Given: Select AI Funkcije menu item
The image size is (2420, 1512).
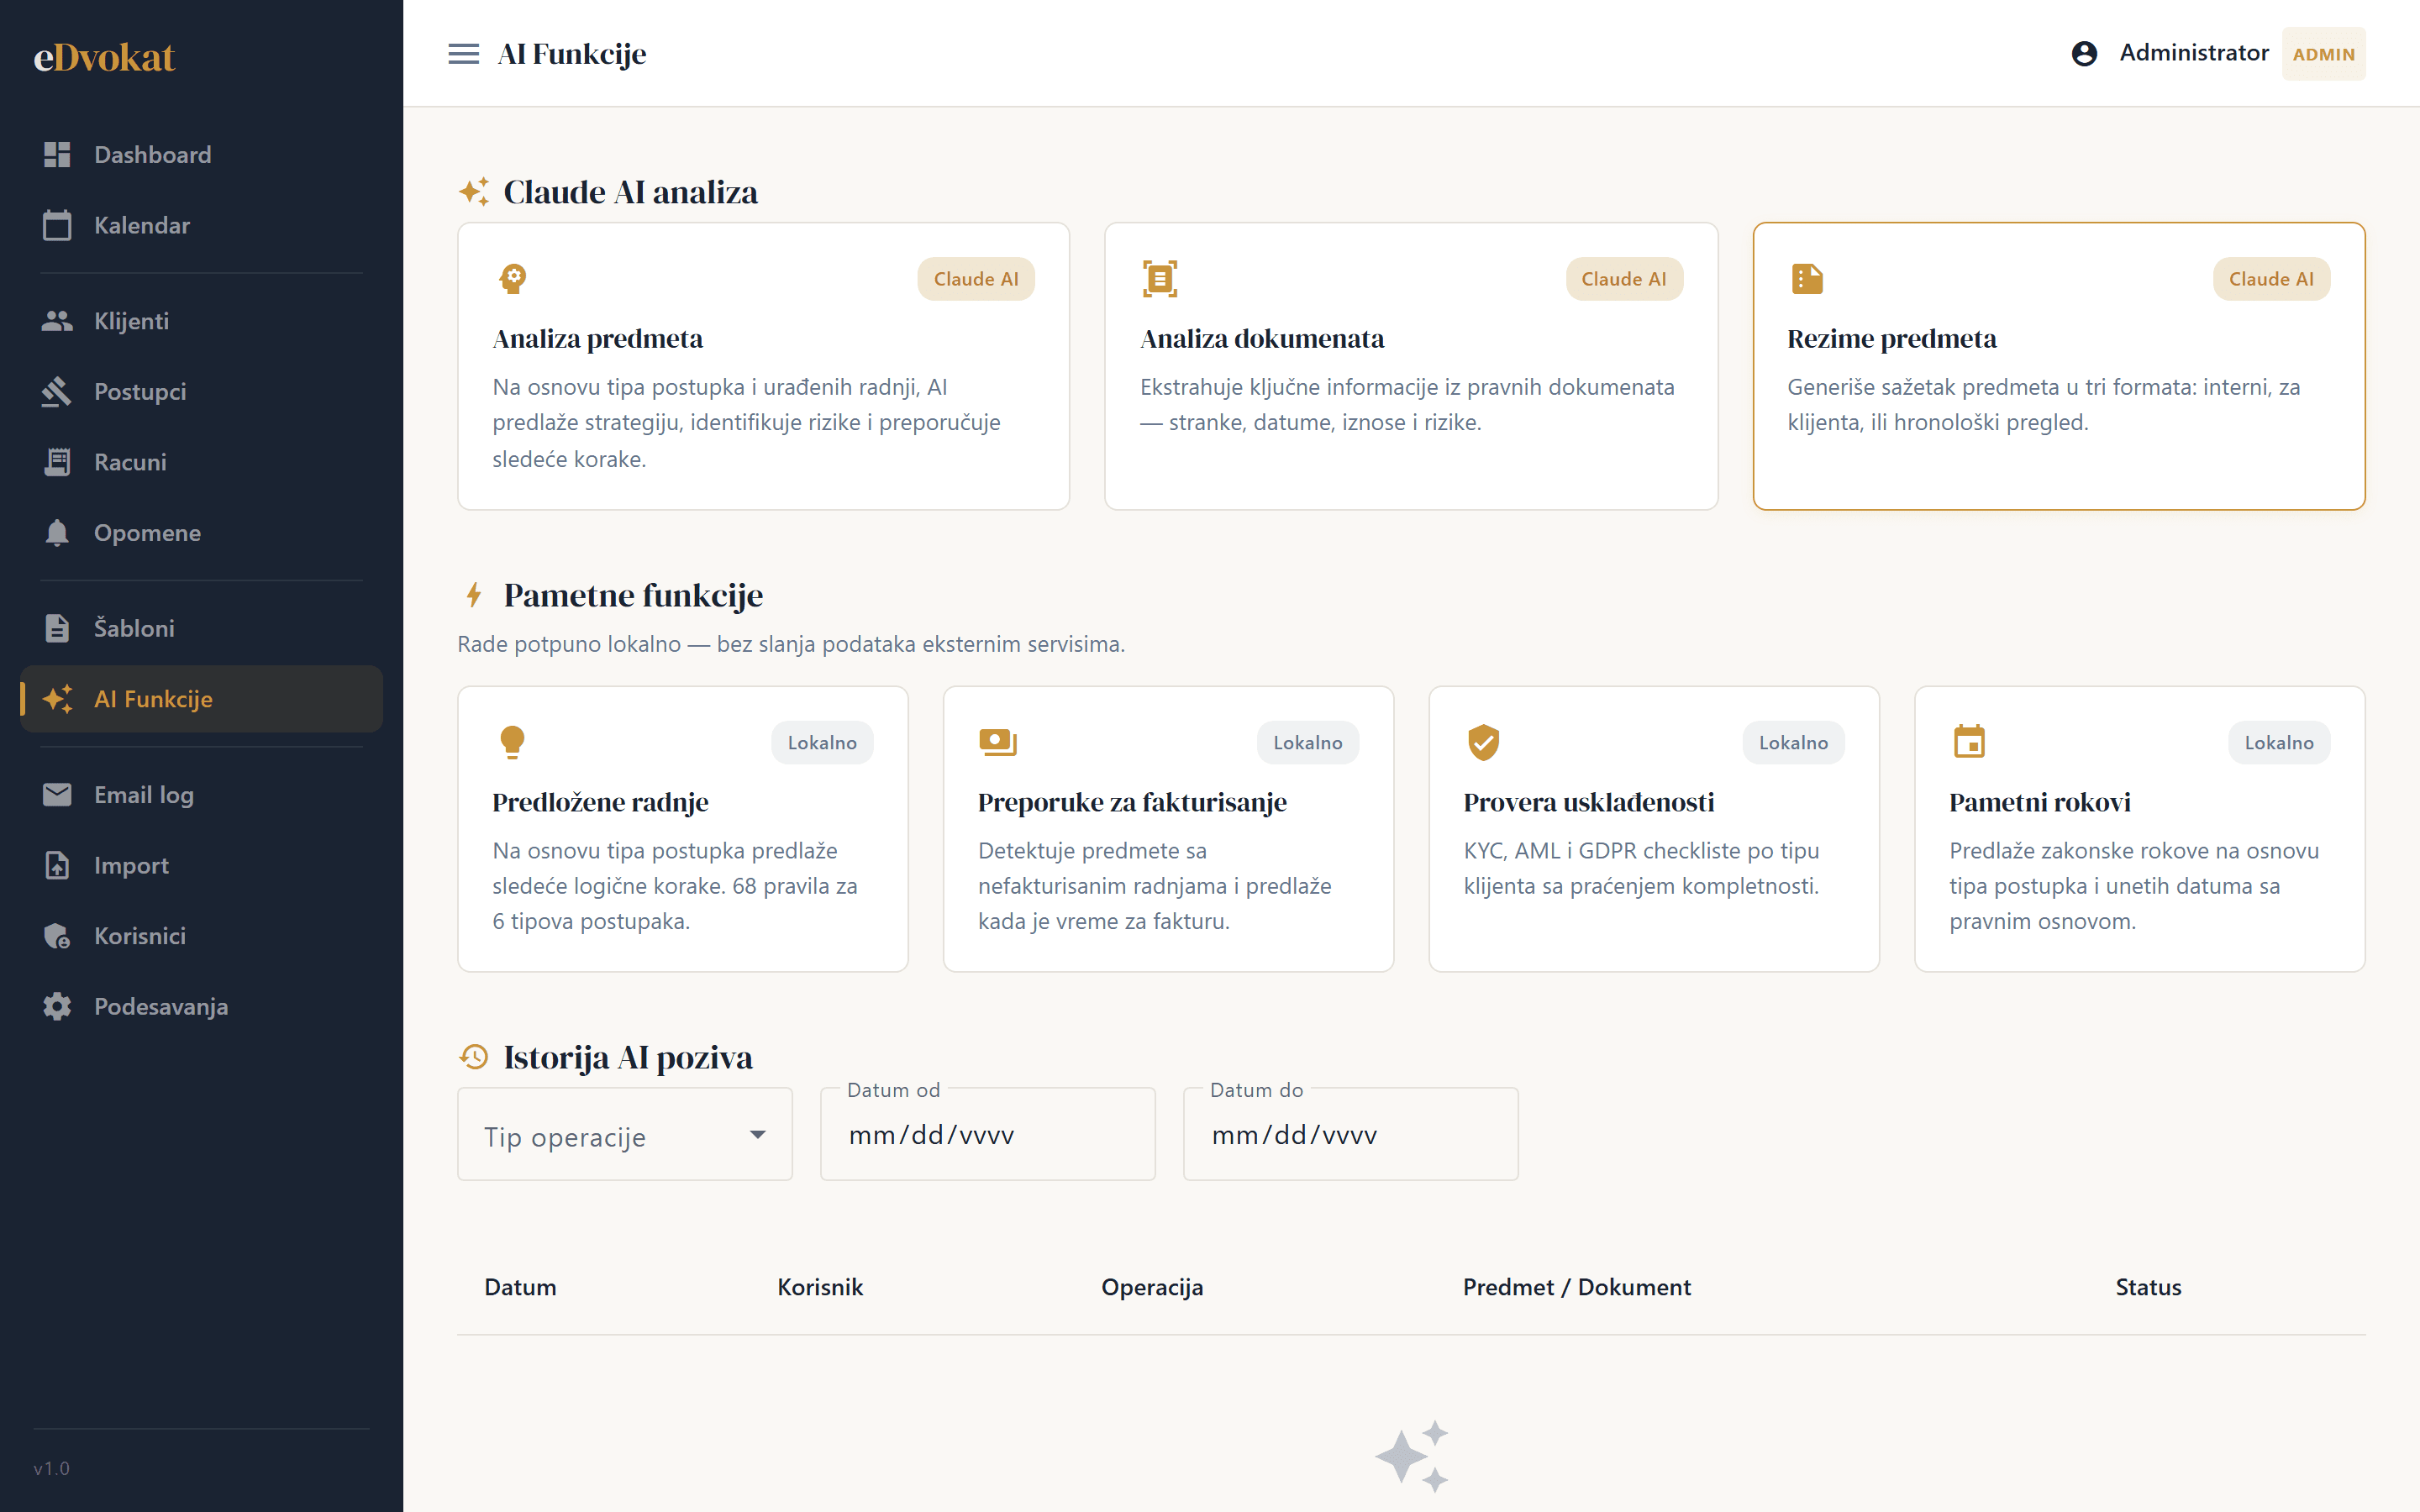Looking at the screenshot, I should pyautogui.click(x=201, y=698).
